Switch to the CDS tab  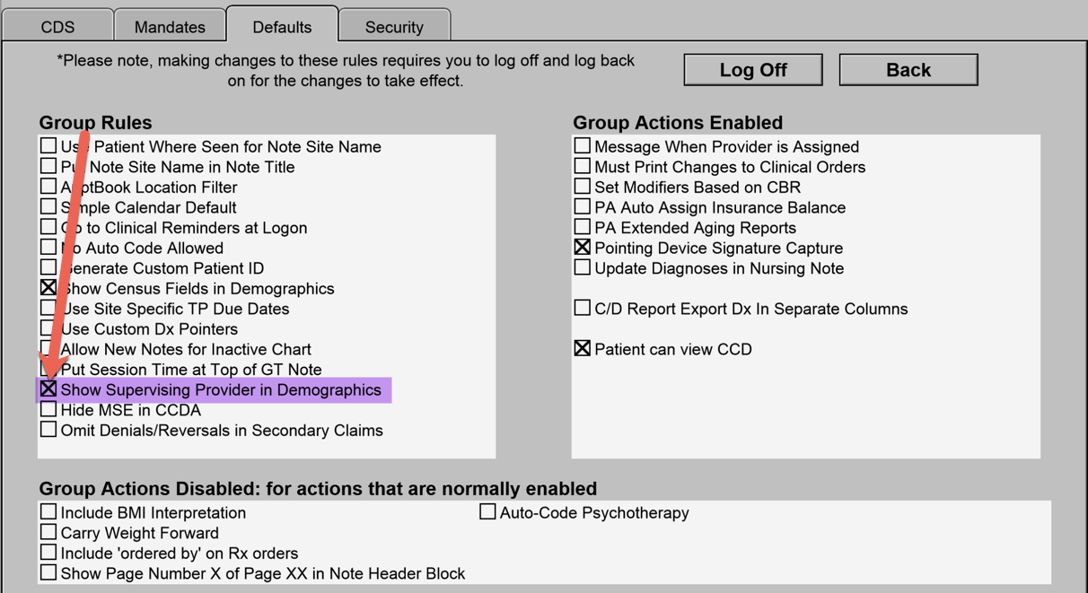[x=57, y=26]
